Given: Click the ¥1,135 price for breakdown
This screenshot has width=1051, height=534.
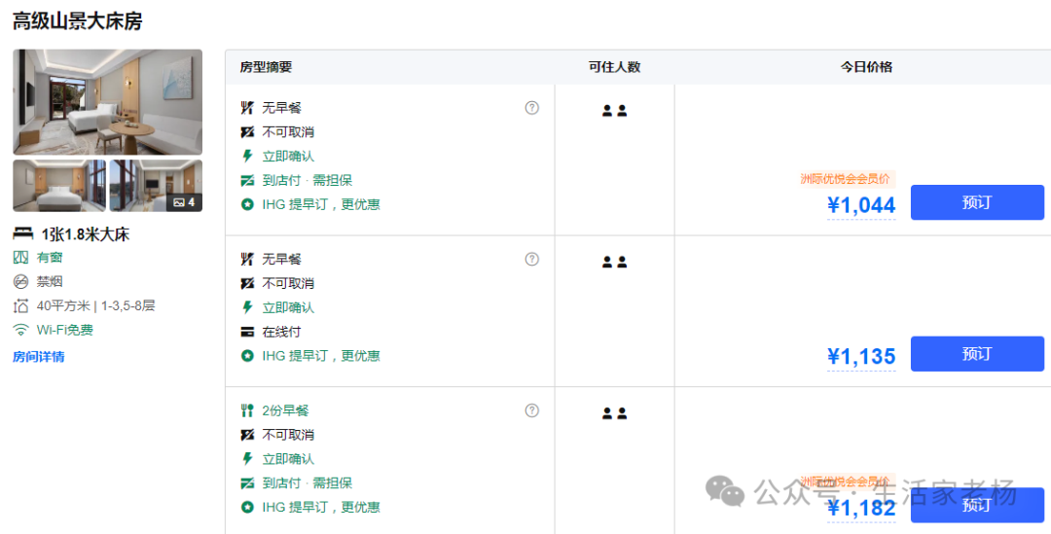Looking at the screenshot, I should 861,356.
